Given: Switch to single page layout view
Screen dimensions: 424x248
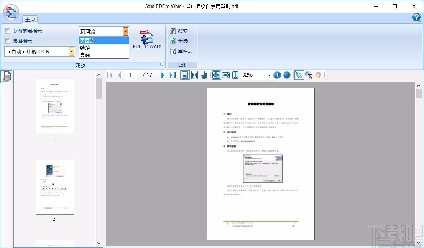Looking at the screenshot, I should (x=185, y=75).
